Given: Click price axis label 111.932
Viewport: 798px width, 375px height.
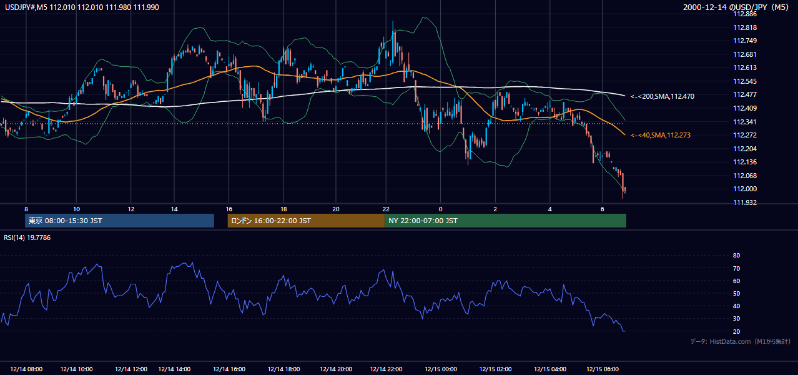Looking at the screenshot, I should (746, 202).
